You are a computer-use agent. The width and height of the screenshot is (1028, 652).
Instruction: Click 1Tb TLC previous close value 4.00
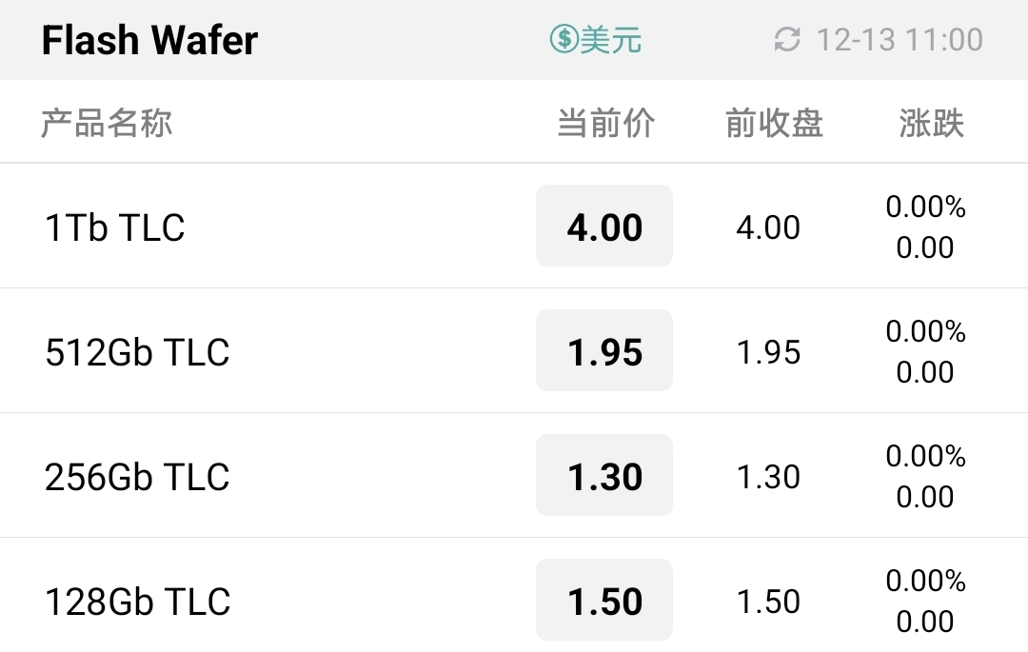coord(768,227)
